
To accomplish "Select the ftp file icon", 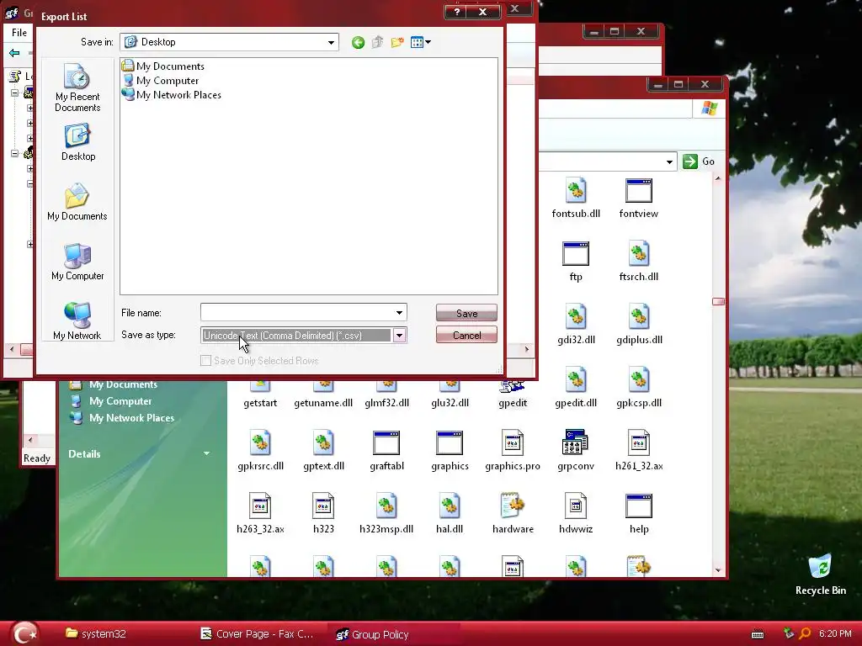I will [576, 262].
